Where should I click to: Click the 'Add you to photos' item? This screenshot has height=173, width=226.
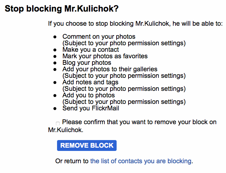coord(89,95)
